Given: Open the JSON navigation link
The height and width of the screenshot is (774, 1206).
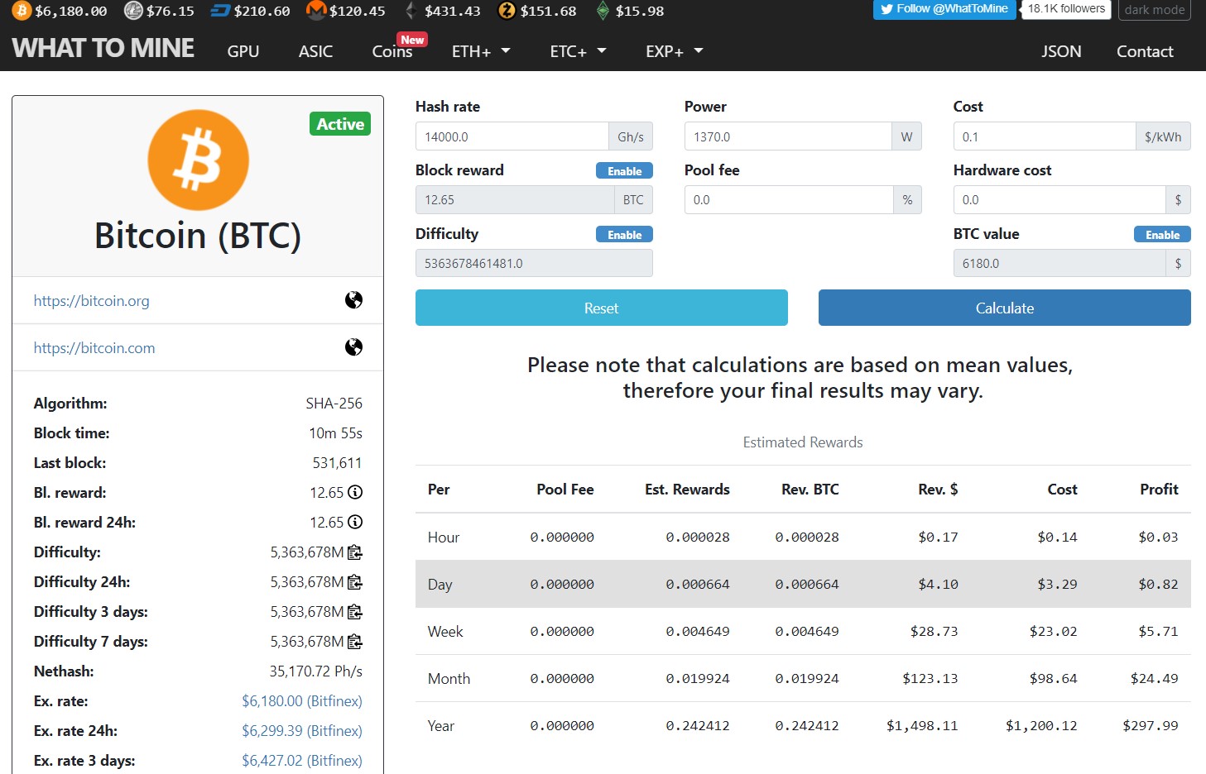Looking at the screenshot, I should (x=1061, y=51).
